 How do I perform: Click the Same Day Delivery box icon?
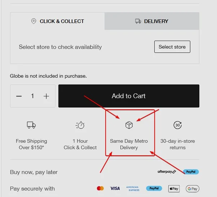point(129,125)
